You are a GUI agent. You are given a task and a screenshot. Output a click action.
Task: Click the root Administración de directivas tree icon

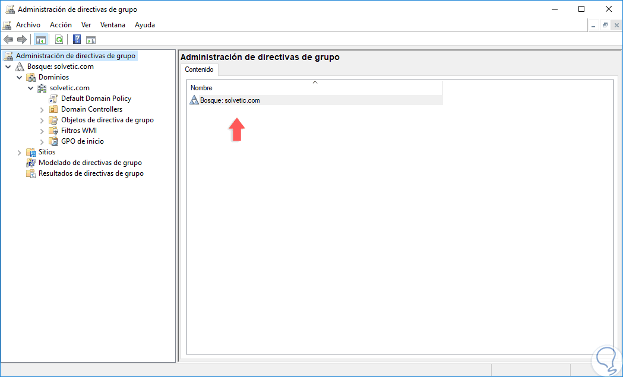(9, 56)
